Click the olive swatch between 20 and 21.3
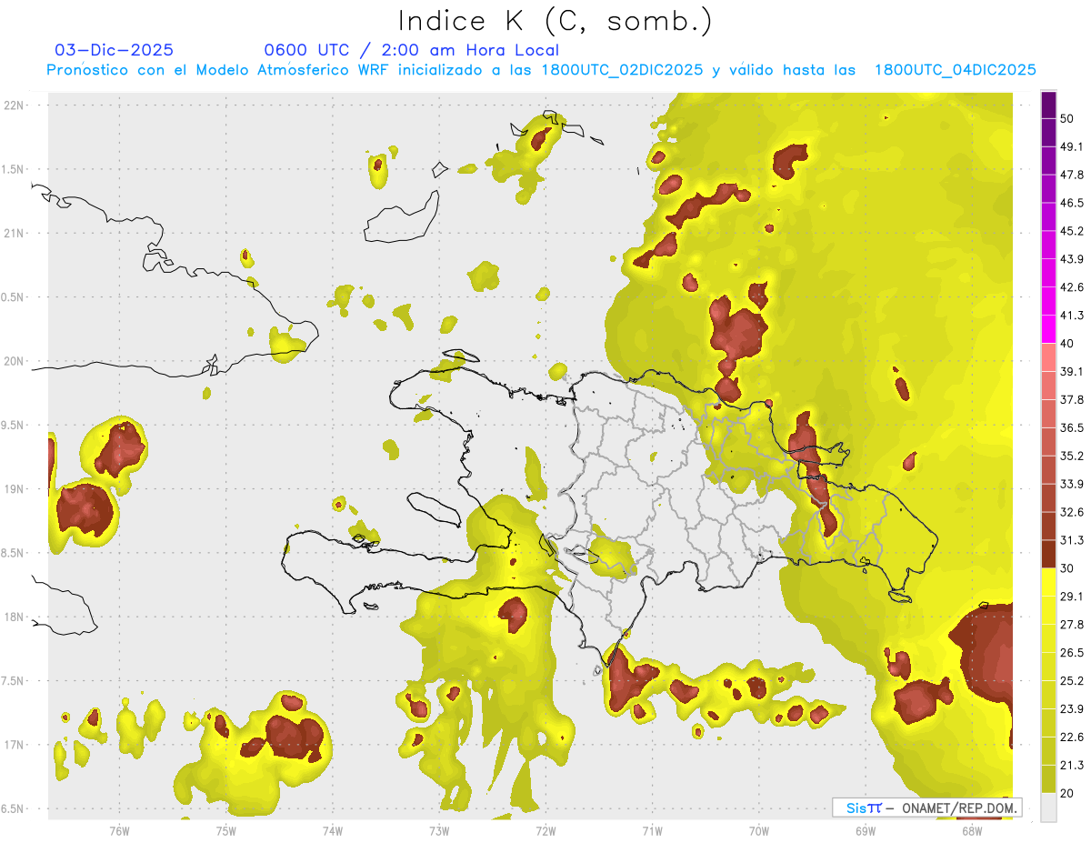Viewport: 1091px width, 843px height. (1048, 779)
